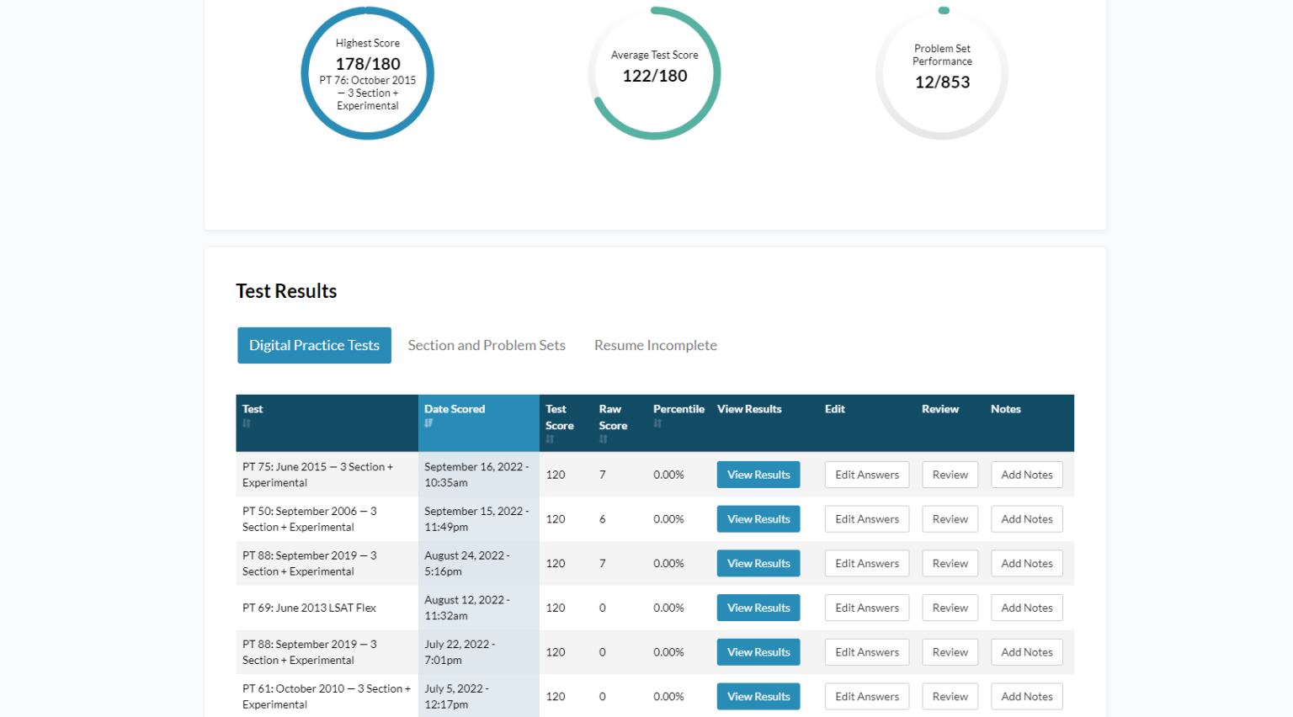Sort by the Percentile column sort icon
This screenshot has width=1293, height=717.
tap(657, 423)
